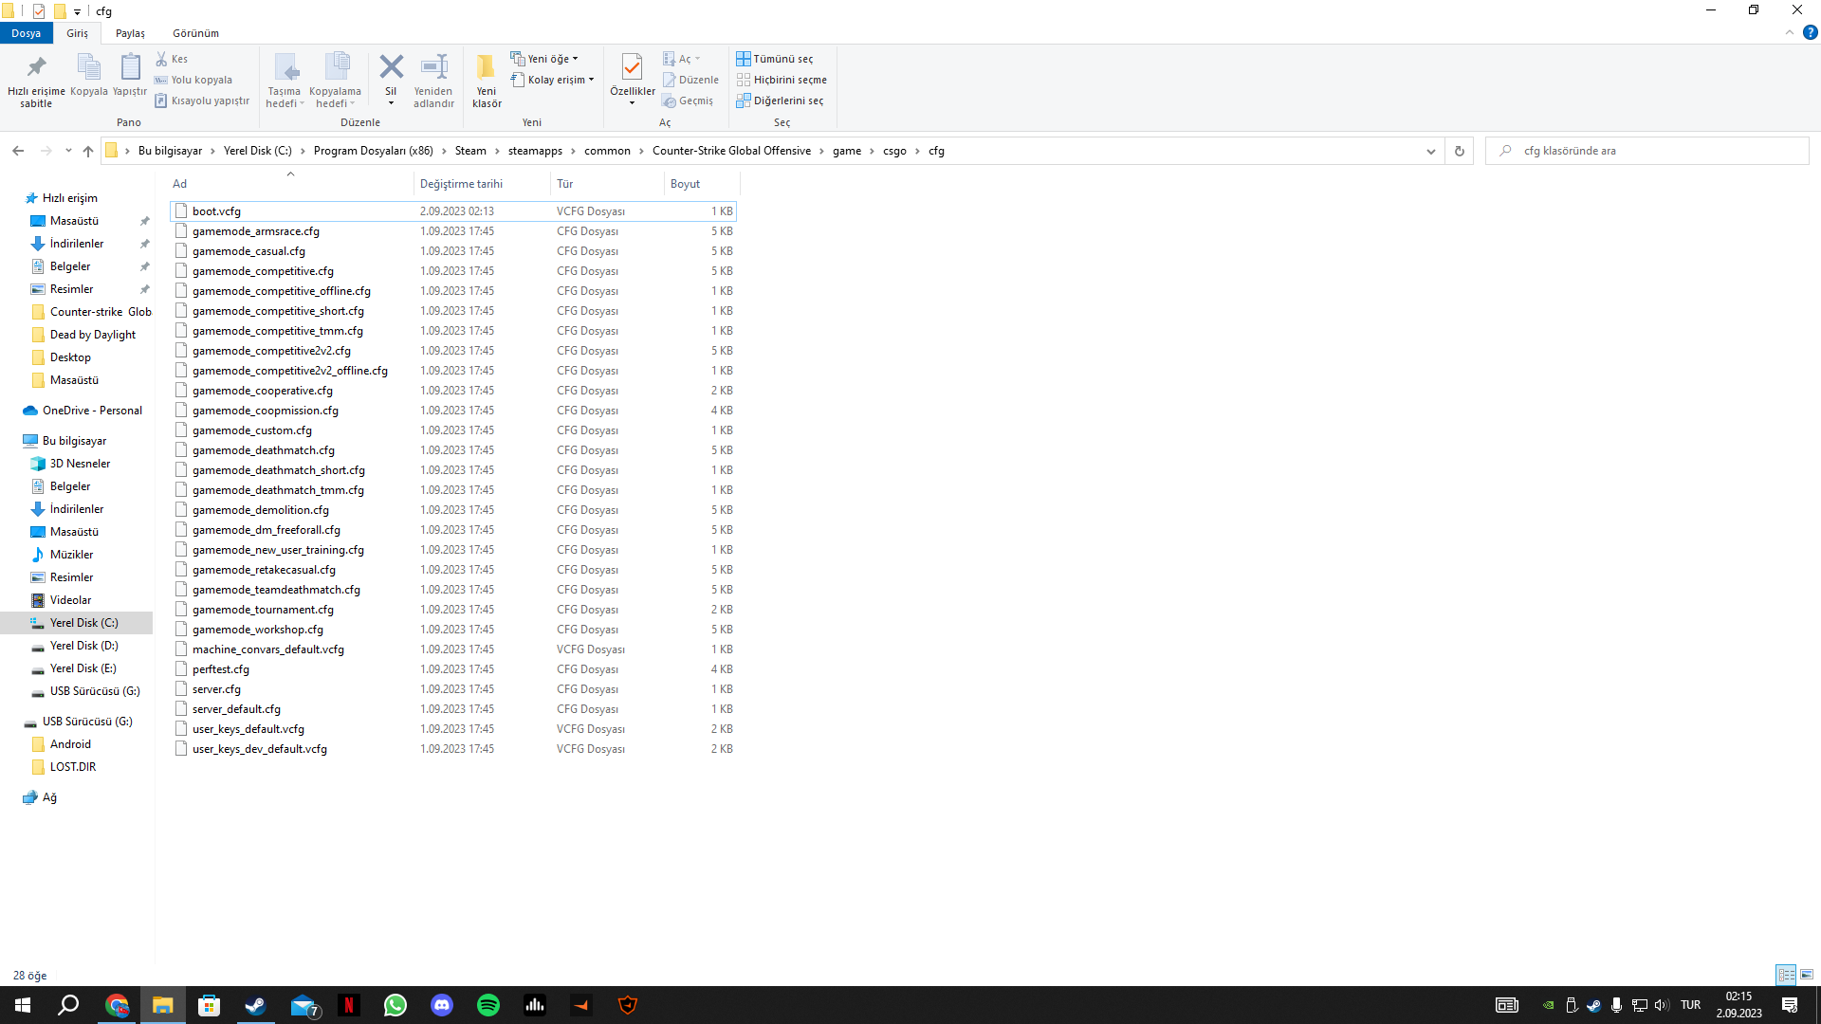
Task: Switch to details view toggle
Action: [x=1786, y=975]
